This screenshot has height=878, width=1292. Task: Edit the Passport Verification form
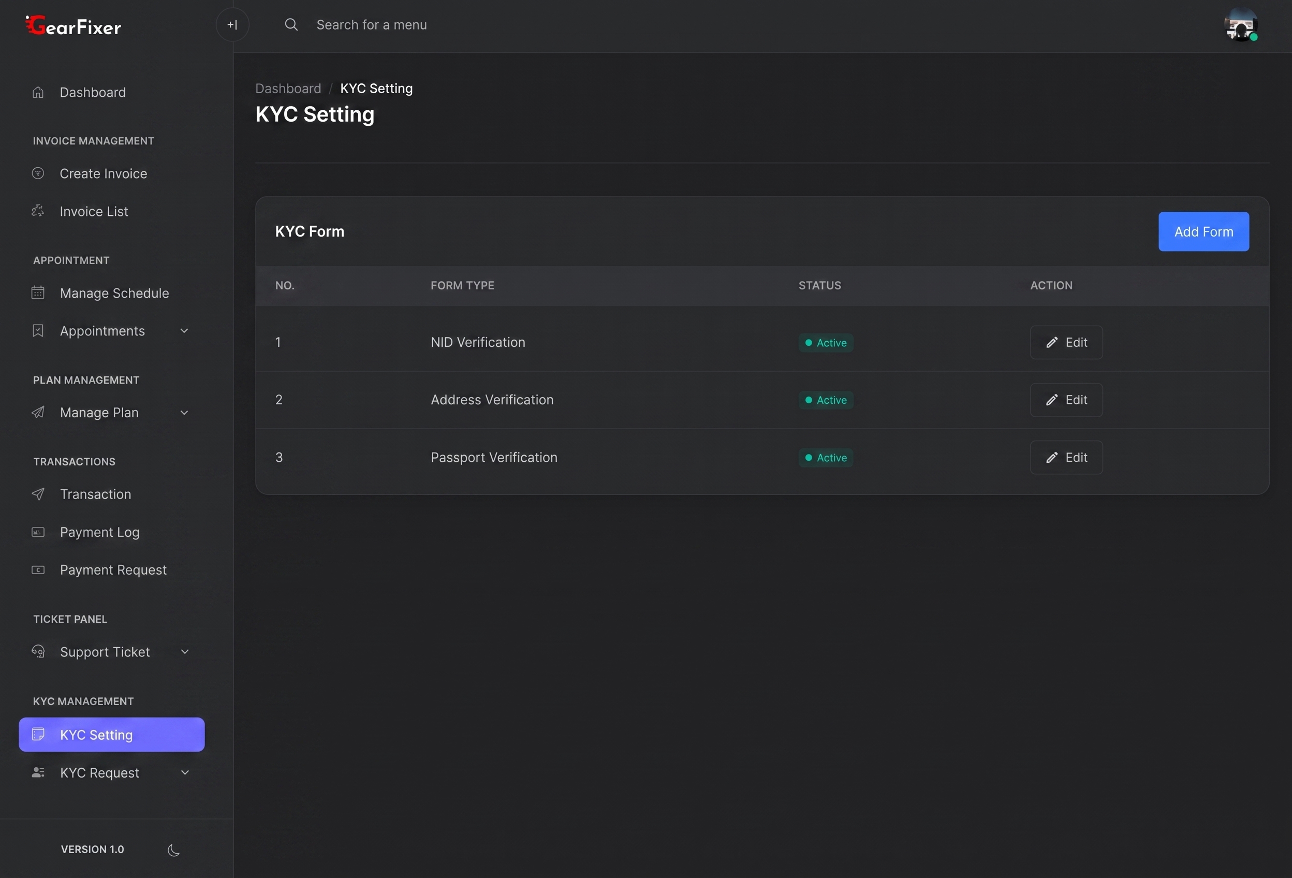pyautogui.click(x=1066, y=458)
